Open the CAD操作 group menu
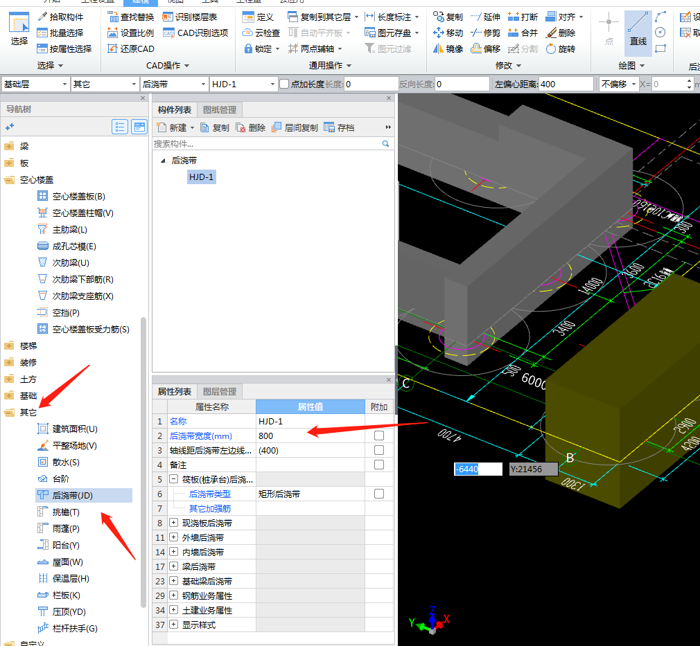The width and height of the screenshot is (700, 646). click(x=168, y=66)
